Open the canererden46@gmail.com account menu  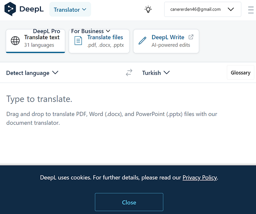click(203, 9)
